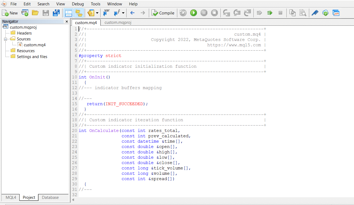Toggle the Navigator panel view button
Image resolution: width=354 pixels, height=205 pixels.
click(68, 13)
